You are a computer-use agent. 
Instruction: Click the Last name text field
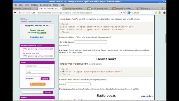tap(84, 45)
